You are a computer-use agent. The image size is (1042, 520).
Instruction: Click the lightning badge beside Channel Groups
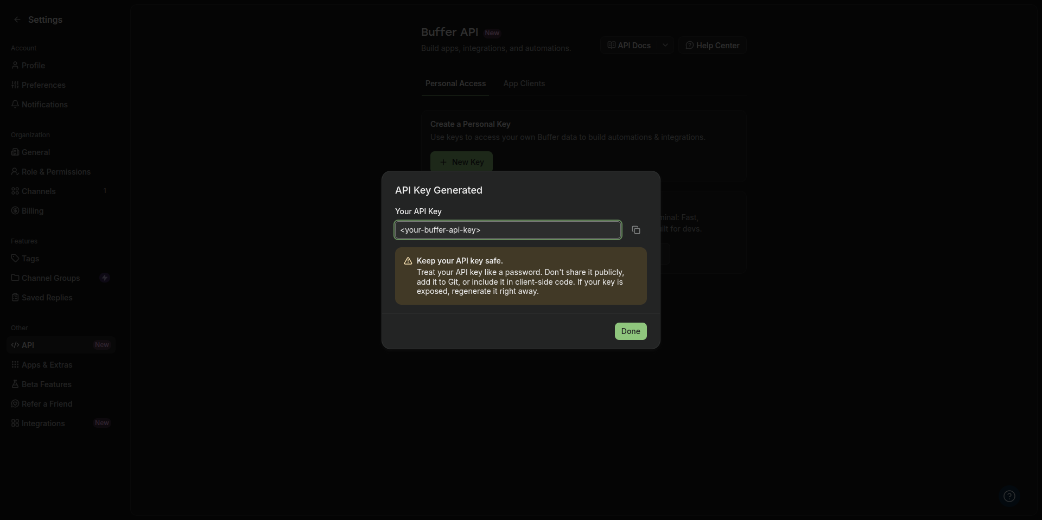coord(105,278)
